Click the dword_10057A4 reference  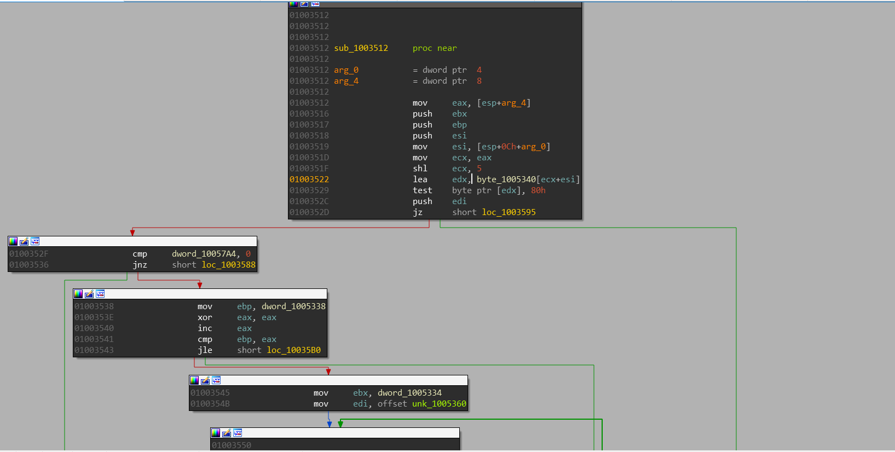point(204,254)
